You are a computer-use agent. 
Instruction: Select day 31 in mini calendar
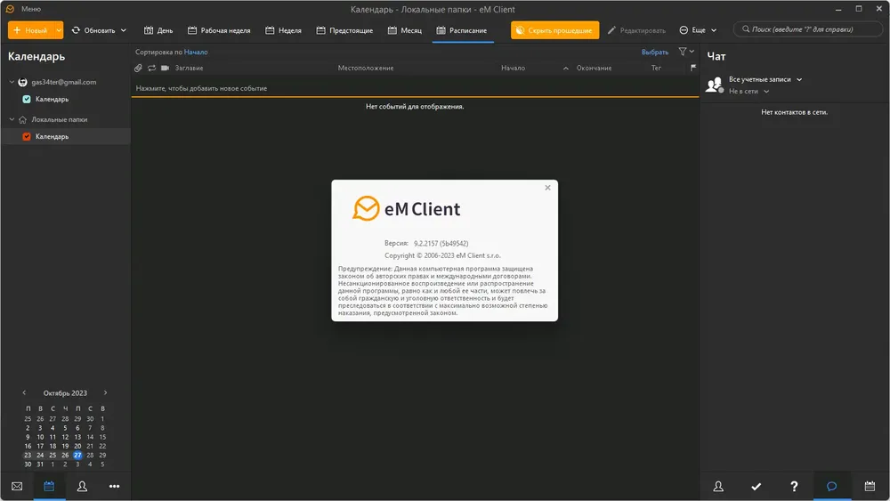40,465
